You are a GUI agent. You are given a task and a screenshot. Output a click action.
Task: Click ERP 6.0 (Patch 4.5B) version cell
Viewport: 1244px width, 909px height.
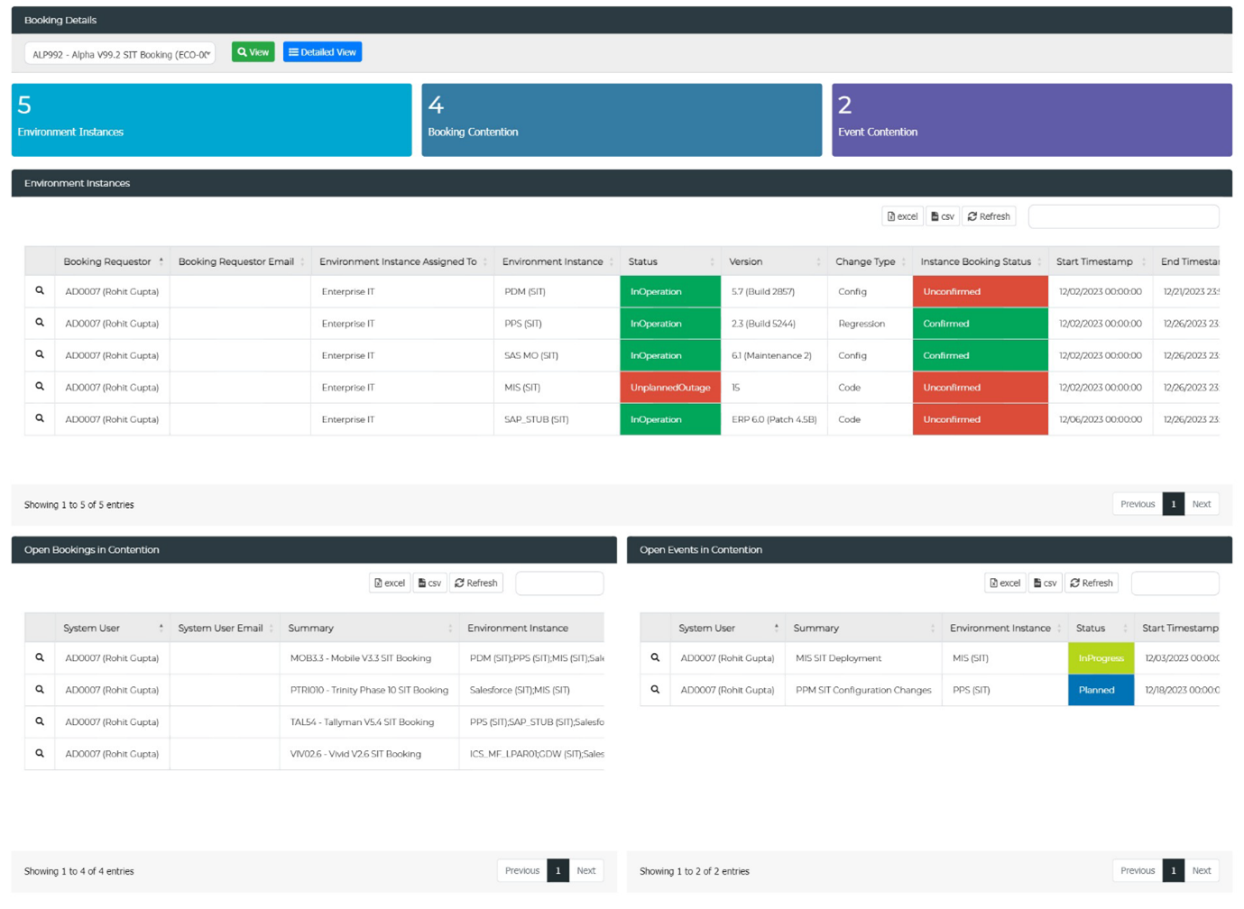click(774, 418)
